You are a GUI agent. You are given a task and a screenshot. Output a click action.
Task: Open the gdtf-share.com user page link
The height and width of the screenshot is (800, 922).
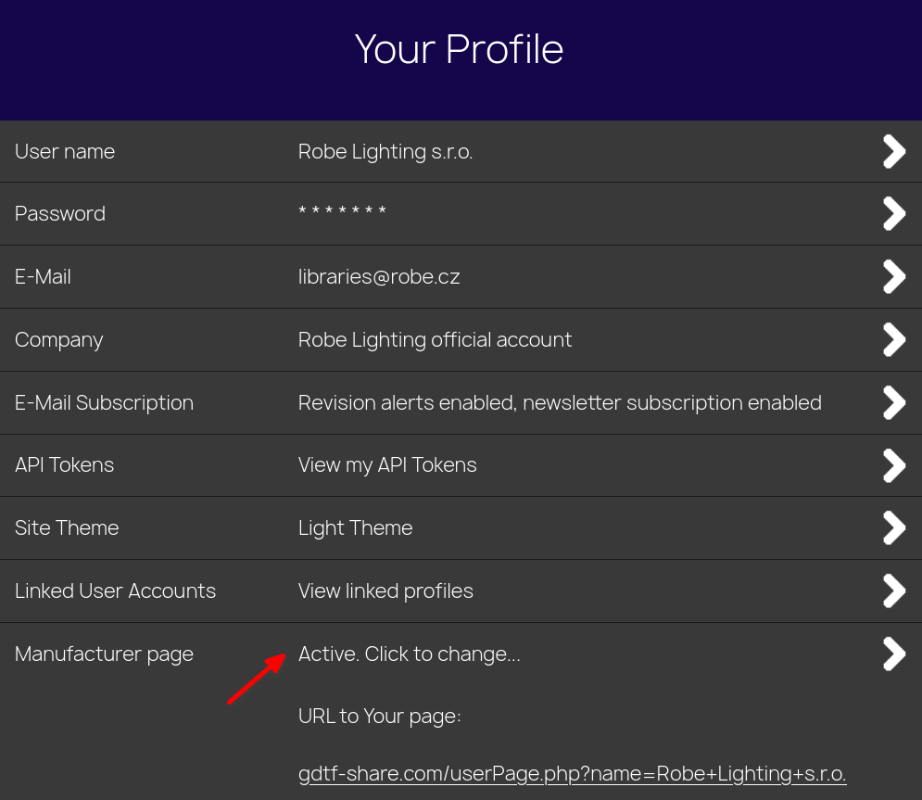pyautogui.click(x=571, y=773)
